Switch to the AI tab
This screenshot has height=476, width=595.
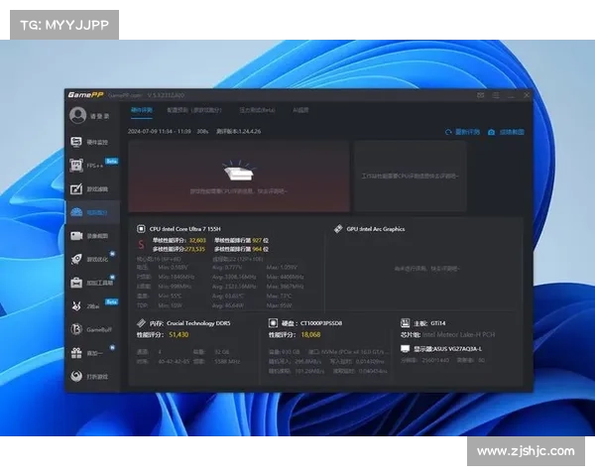[x=300, y=110]
